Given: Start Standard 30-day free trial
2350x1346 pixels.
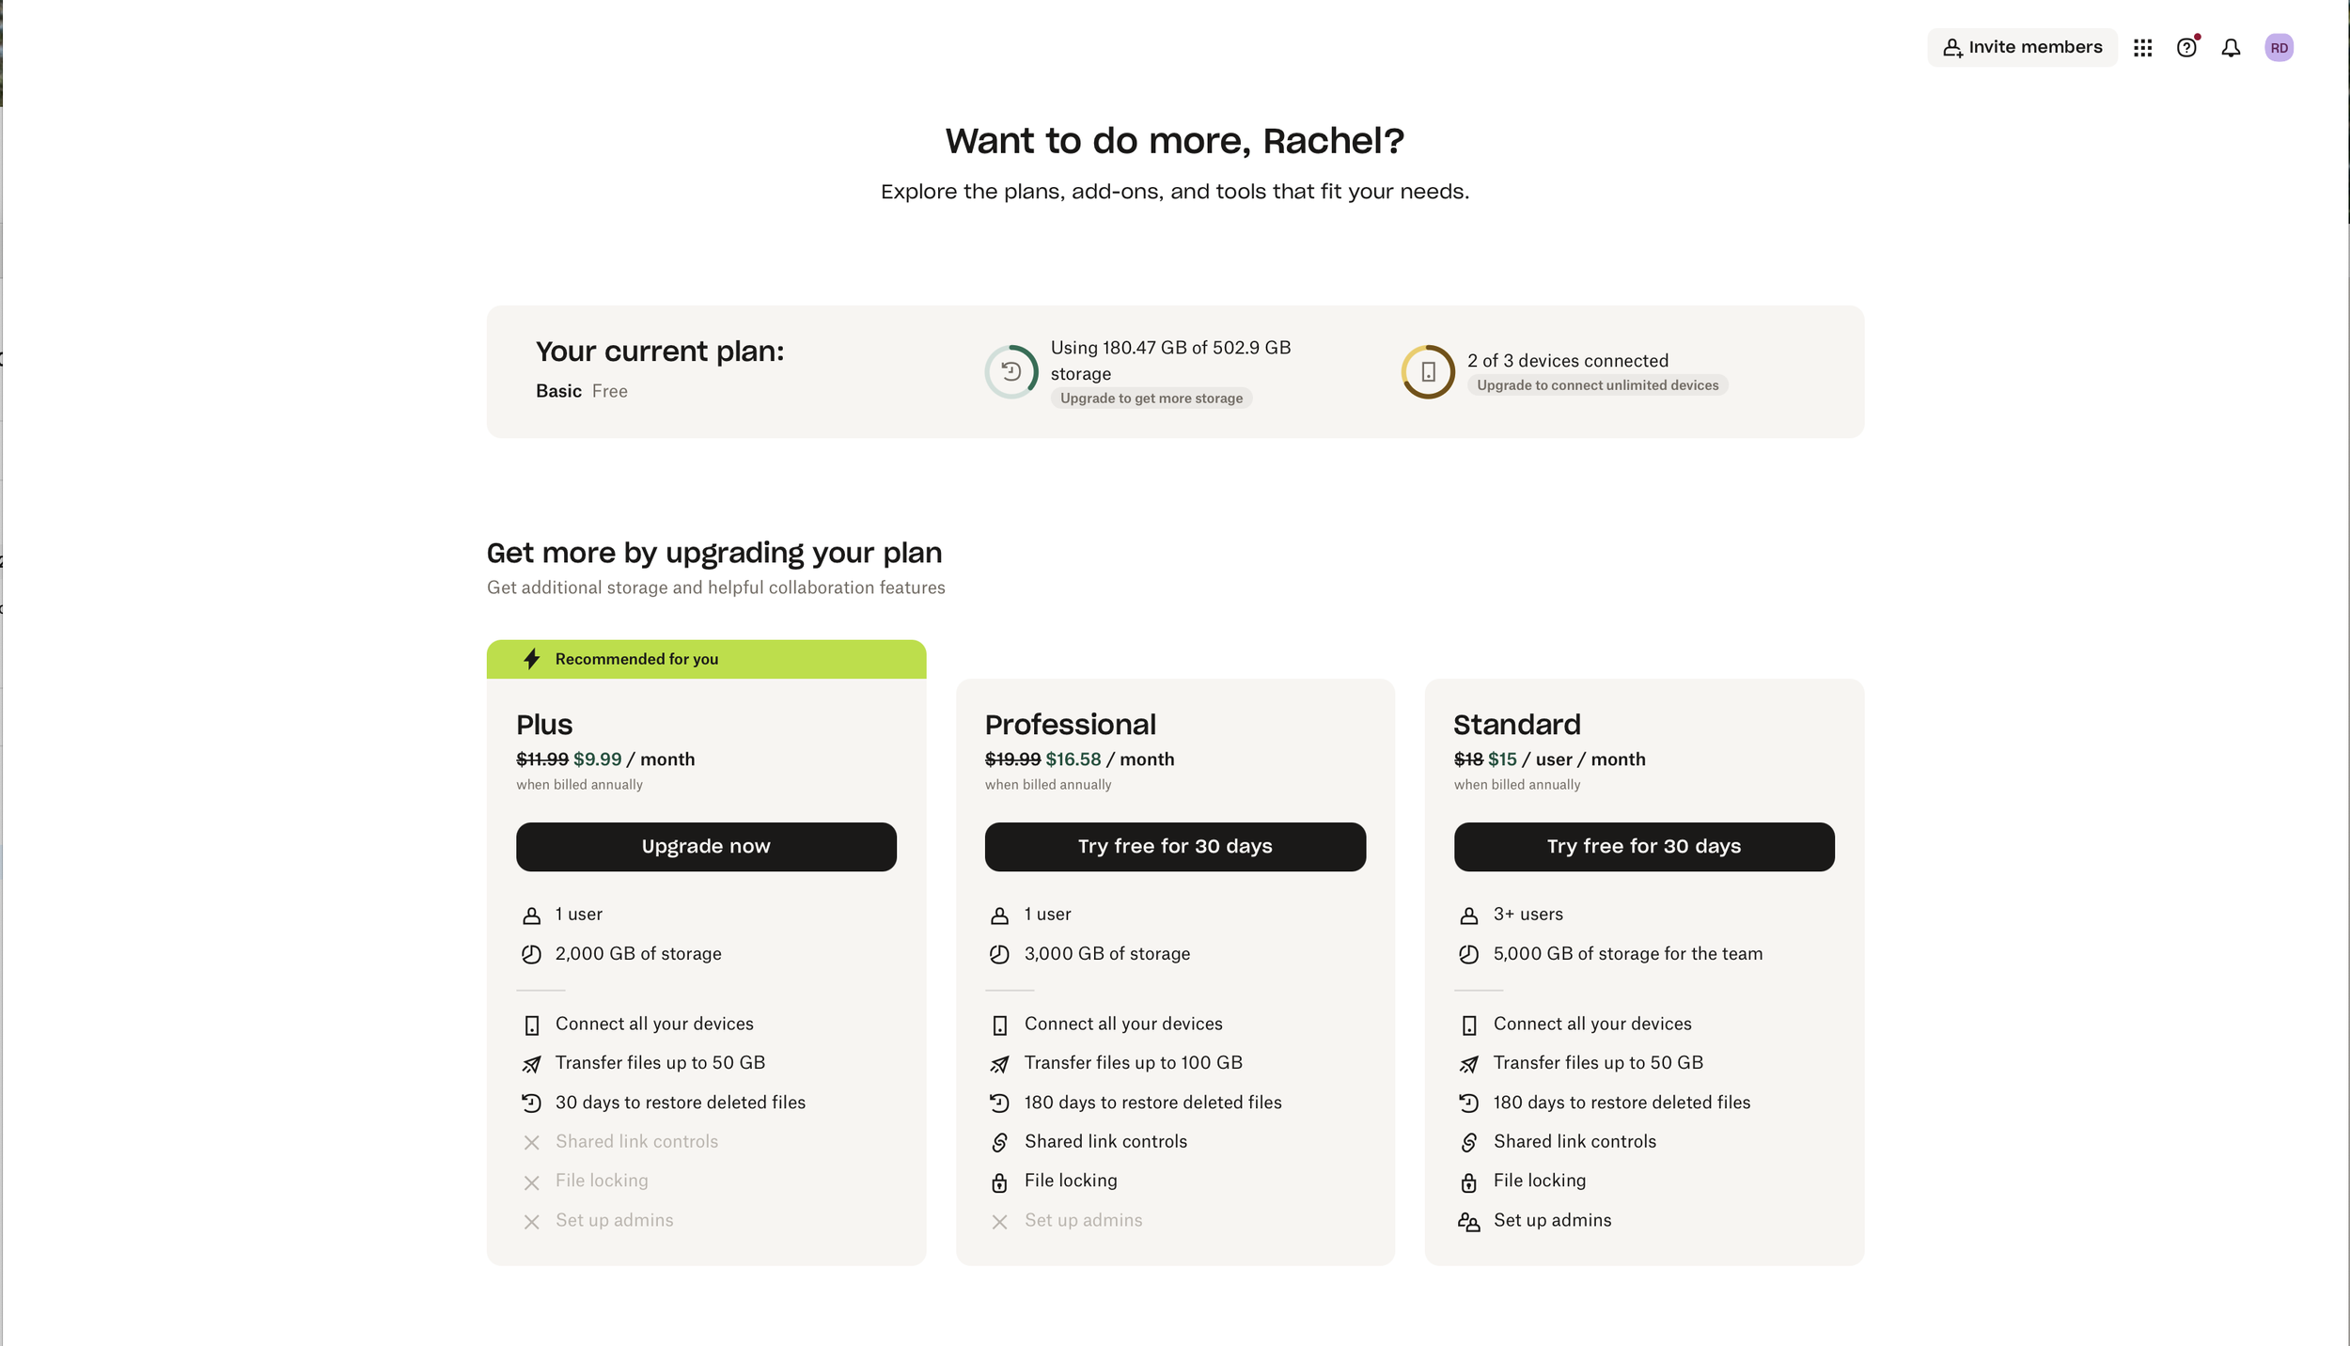Looking at the screenshot, I should click(1644, 847).
